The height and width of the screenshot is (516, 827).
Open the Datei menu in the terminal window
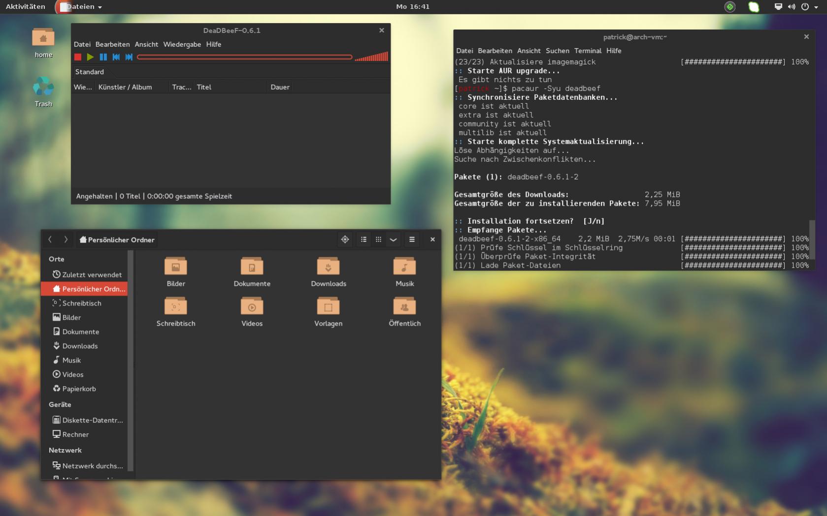coord(464,51)
